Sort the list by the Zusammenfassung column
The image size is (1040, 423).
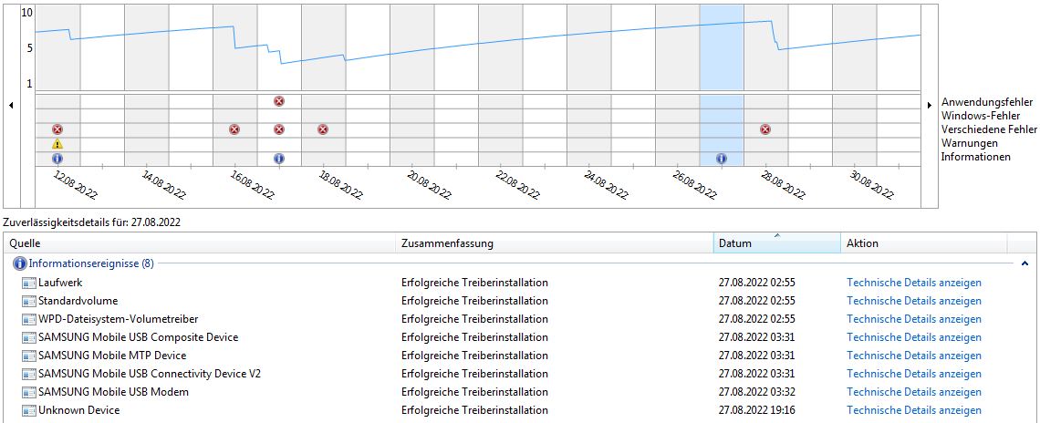tap(555, 243)
